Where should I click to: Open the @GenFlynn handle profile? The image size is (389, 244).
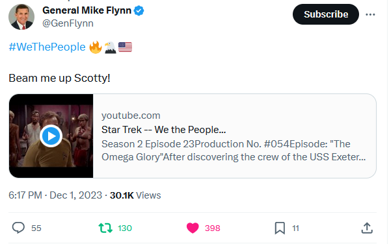click(x=68, y=23)
